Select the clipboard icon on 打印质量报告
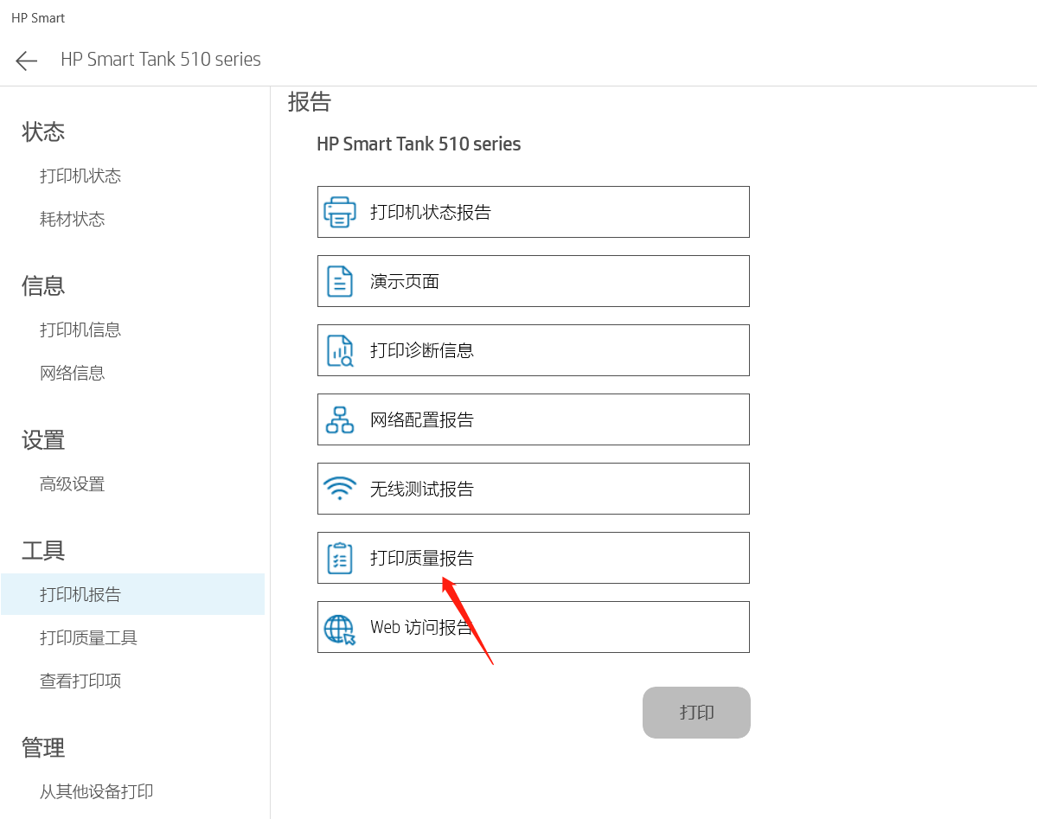The width and height of the screenshot is (1037, 819). [340, 557]
